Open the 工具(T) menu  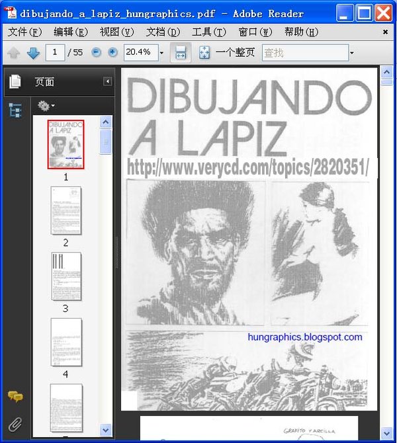(x=209, y=32)
